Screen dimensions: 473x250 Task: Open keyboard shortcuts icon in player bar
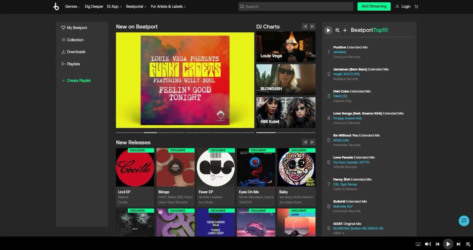pyautogui.click(x=418, y=244)
